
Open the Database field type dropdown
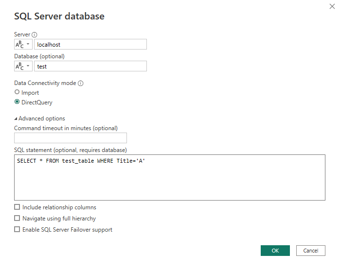tap(23, 66)
